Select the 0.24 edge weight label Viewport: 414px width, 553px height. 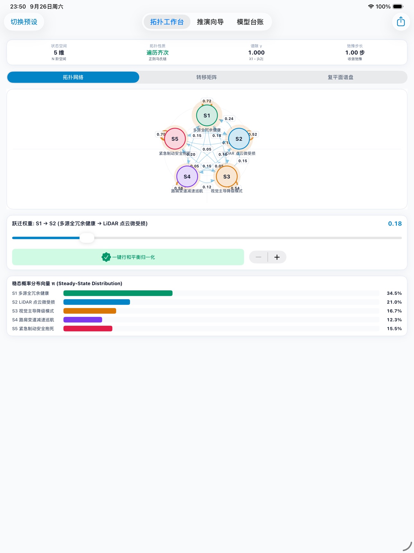point(229,119)
